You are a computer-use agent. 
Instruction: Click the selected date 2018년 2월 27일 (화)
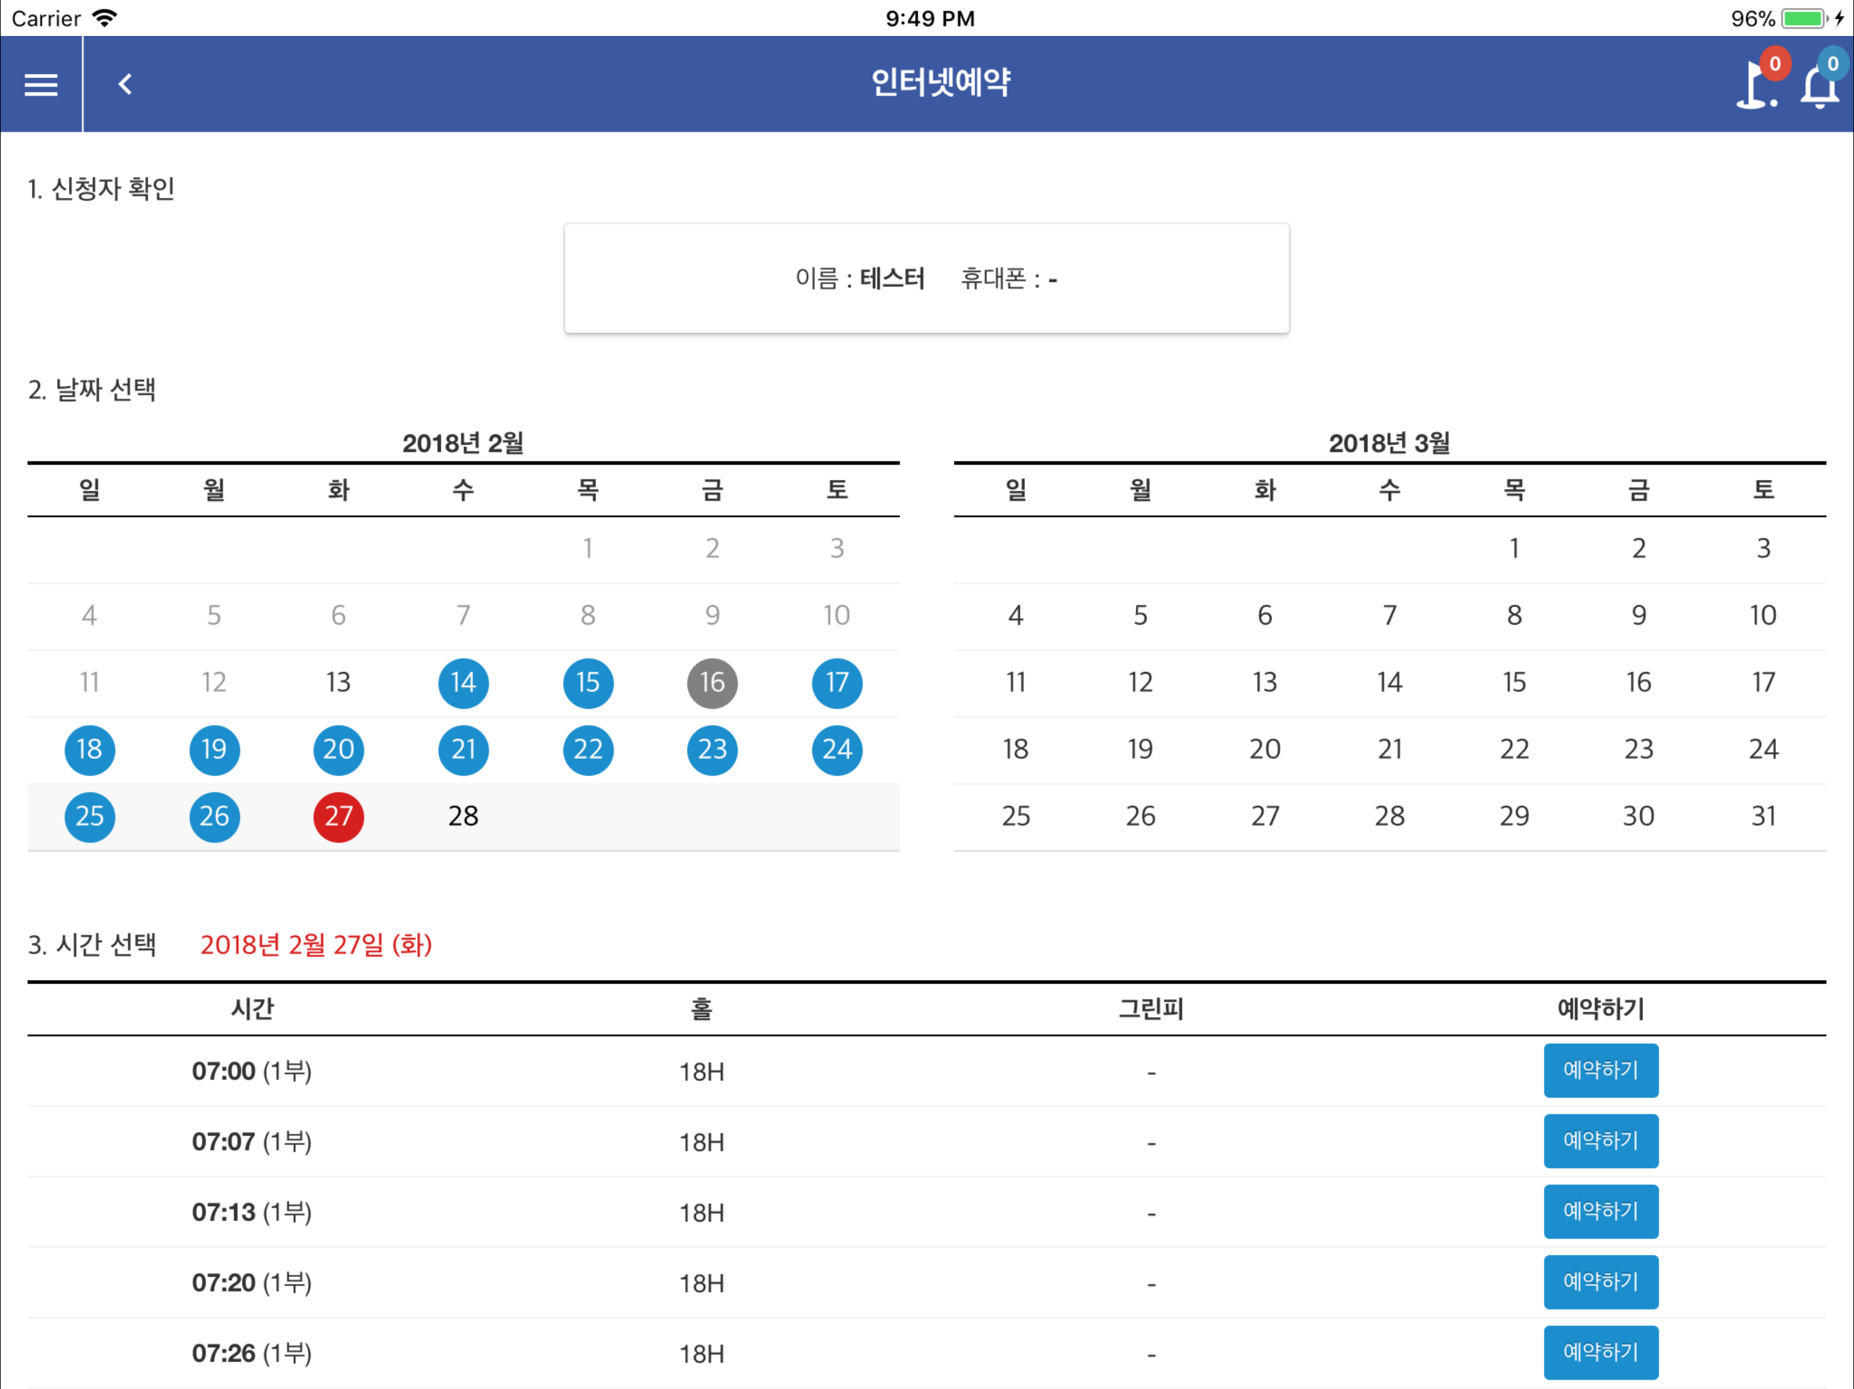316,944
